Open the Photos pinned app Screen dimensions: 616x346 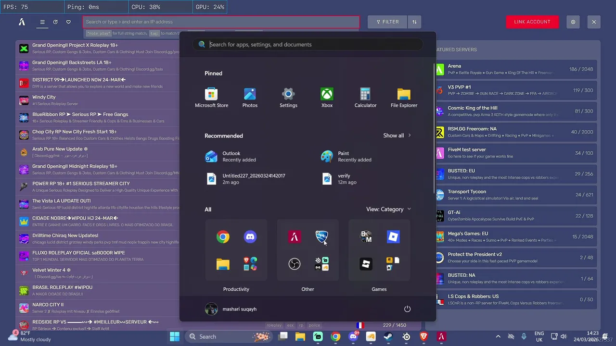(250, 98)
